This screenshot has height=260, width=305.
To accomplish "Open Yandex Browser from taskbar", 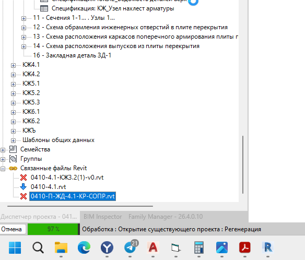I will click(x=107, y=247).
